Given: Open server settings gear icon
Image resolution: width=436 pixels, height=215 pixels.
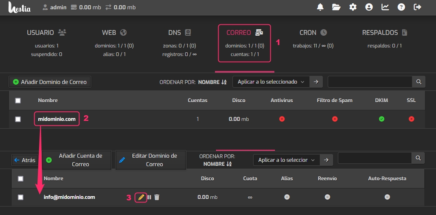Looking at the screenshot, I should (x=353, y=7).
